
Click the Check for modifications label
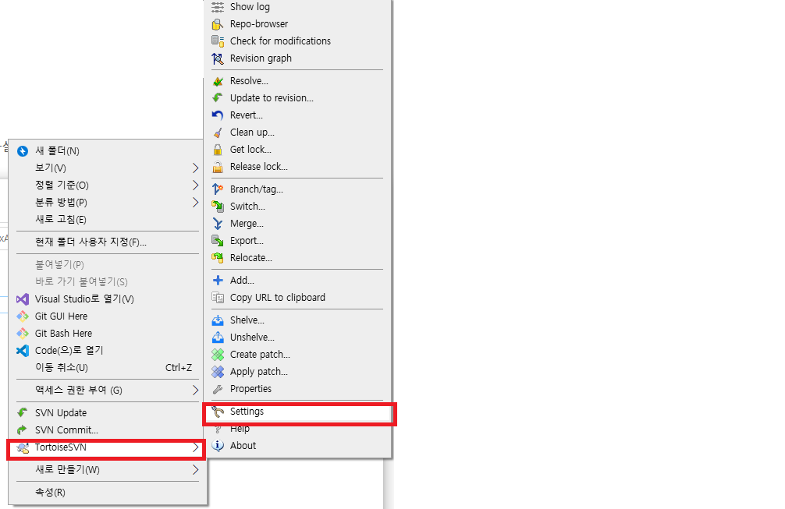(280, 41)
